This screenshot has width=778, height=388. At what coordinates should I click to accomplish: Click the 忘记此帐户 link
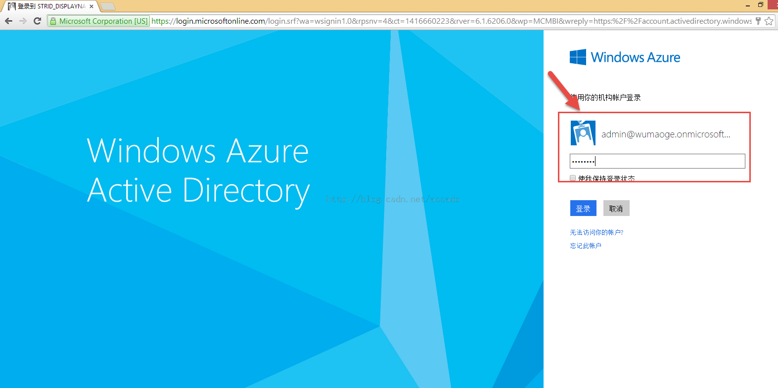coord(586,246)
